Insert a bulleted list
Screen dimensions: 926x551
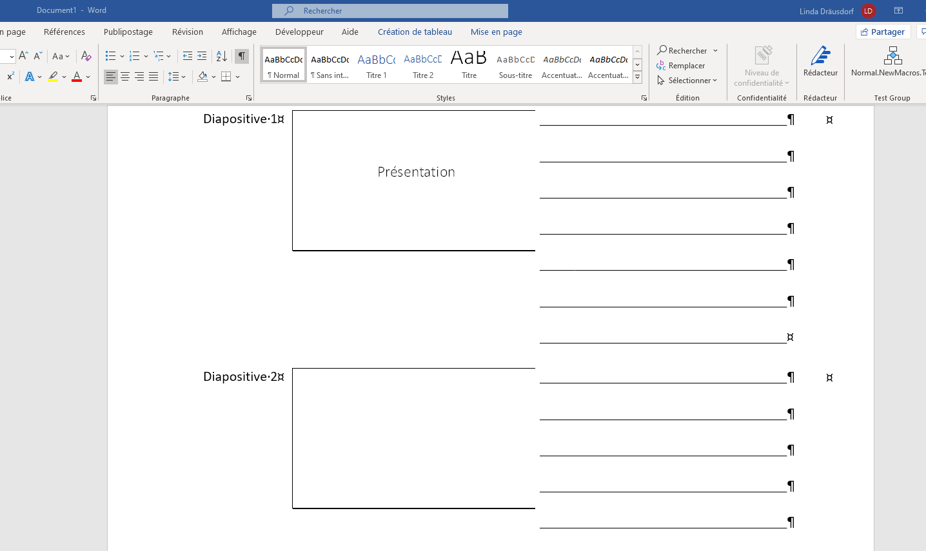111,56
